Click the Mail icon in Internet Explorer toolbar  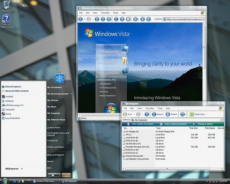[x=135, y=19]
